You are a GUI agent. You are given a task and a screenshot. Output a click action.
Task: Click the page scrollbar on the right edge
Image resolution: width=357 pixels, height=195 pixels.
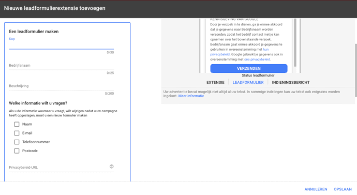pos(355,70)
